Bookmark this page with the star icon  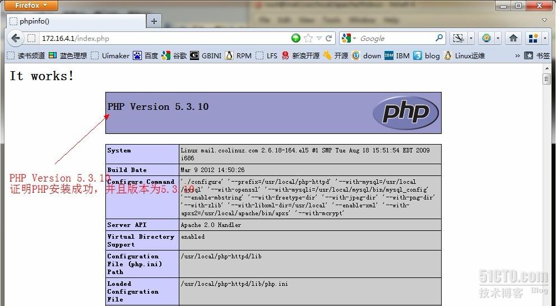tap(308, 38)
